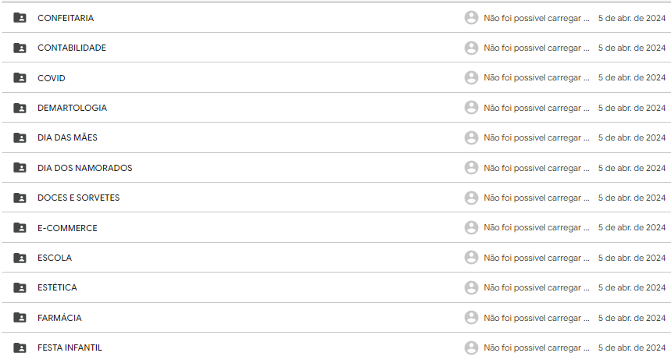Screen dimensions: 671x360
Task: Click the folder icon beside ESTÉTICA
Action: (20, 287)
